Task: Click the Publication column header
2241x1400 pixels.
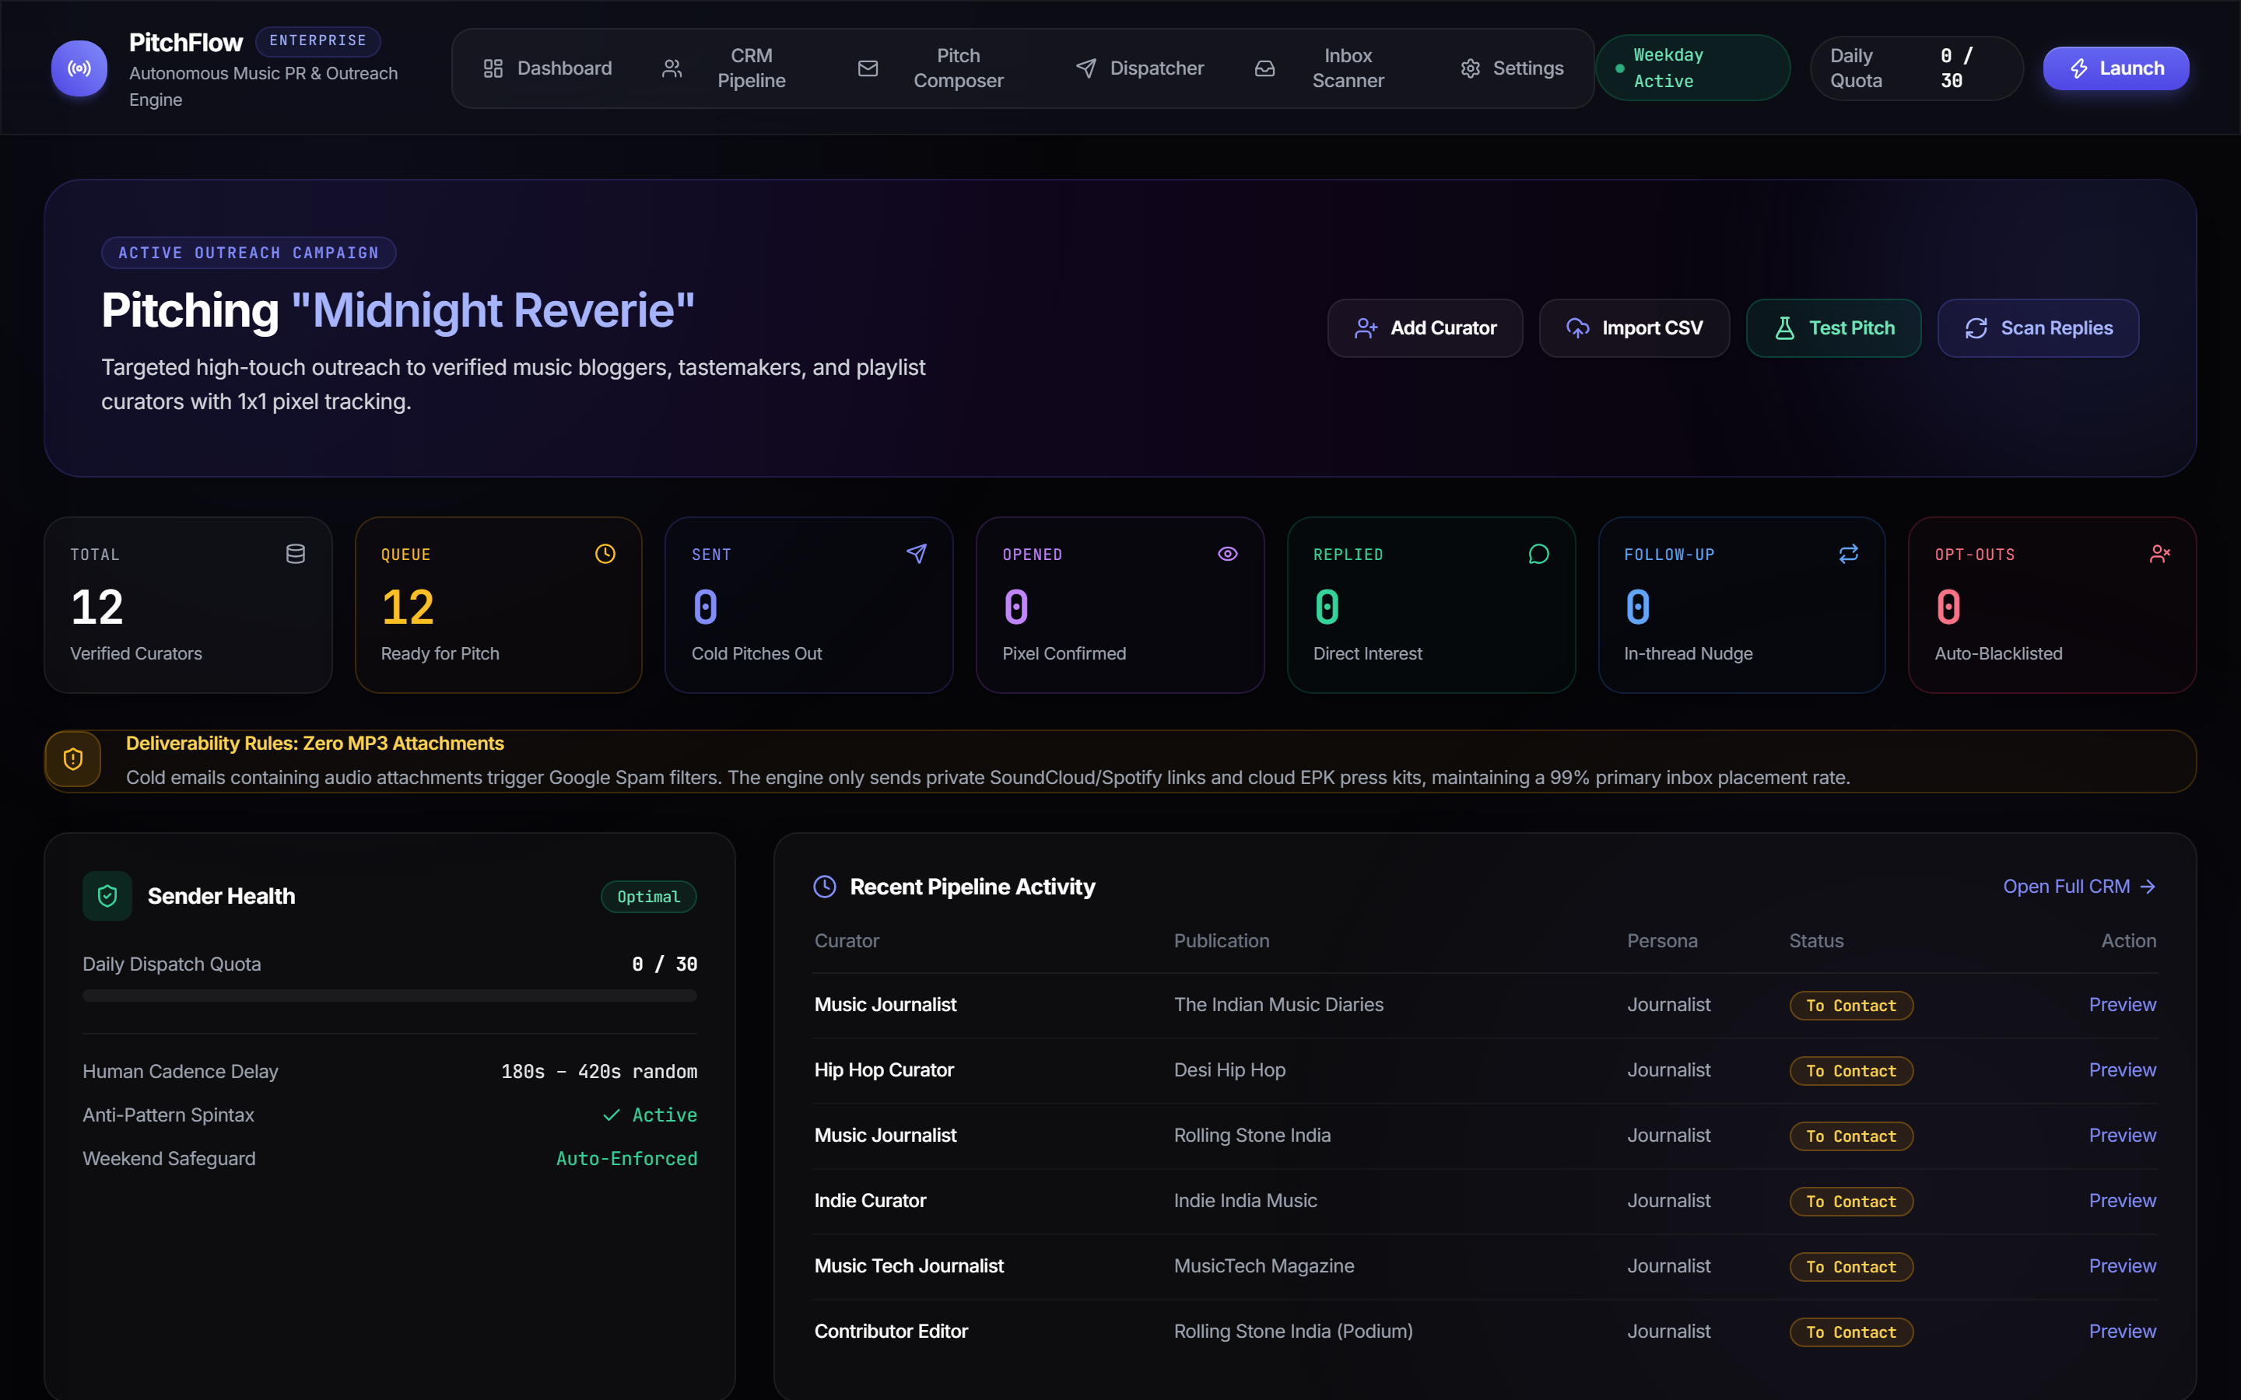Action: tap(1222, 941)
